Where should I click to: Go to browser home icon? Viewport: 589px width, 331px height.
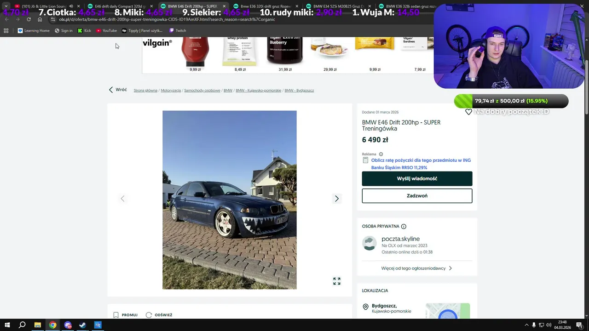(40, 19)
